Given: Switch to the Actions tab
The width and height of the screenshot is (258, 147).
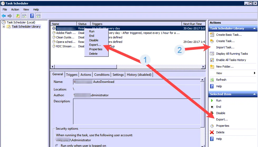Looking at the screenshot, I should coord(86,75).
